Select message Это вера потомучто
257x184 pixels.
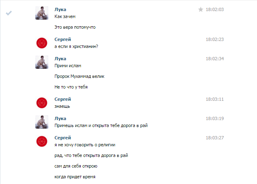[75, 27]
